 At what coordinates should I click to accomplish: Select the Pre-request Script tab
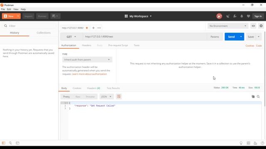point(118,45)
